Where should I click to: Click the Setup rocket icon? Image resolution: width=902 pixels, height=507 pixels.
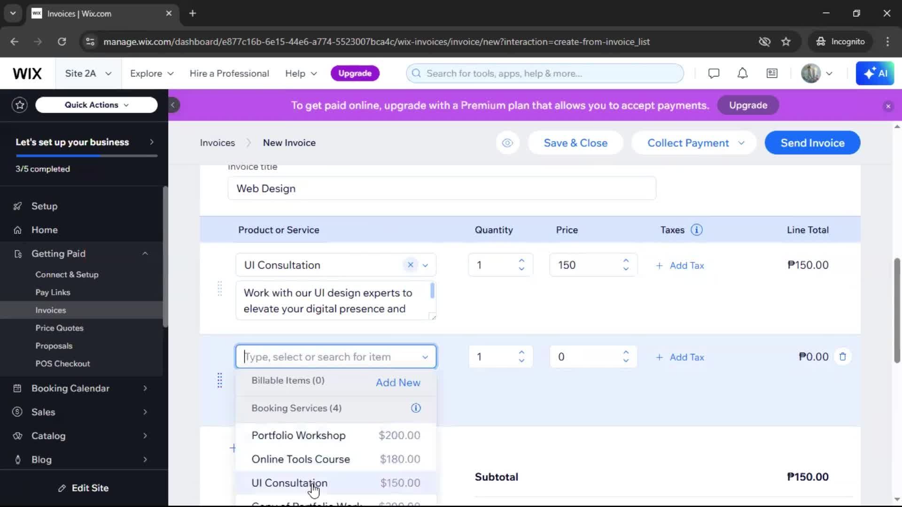(x=17, y=206)
